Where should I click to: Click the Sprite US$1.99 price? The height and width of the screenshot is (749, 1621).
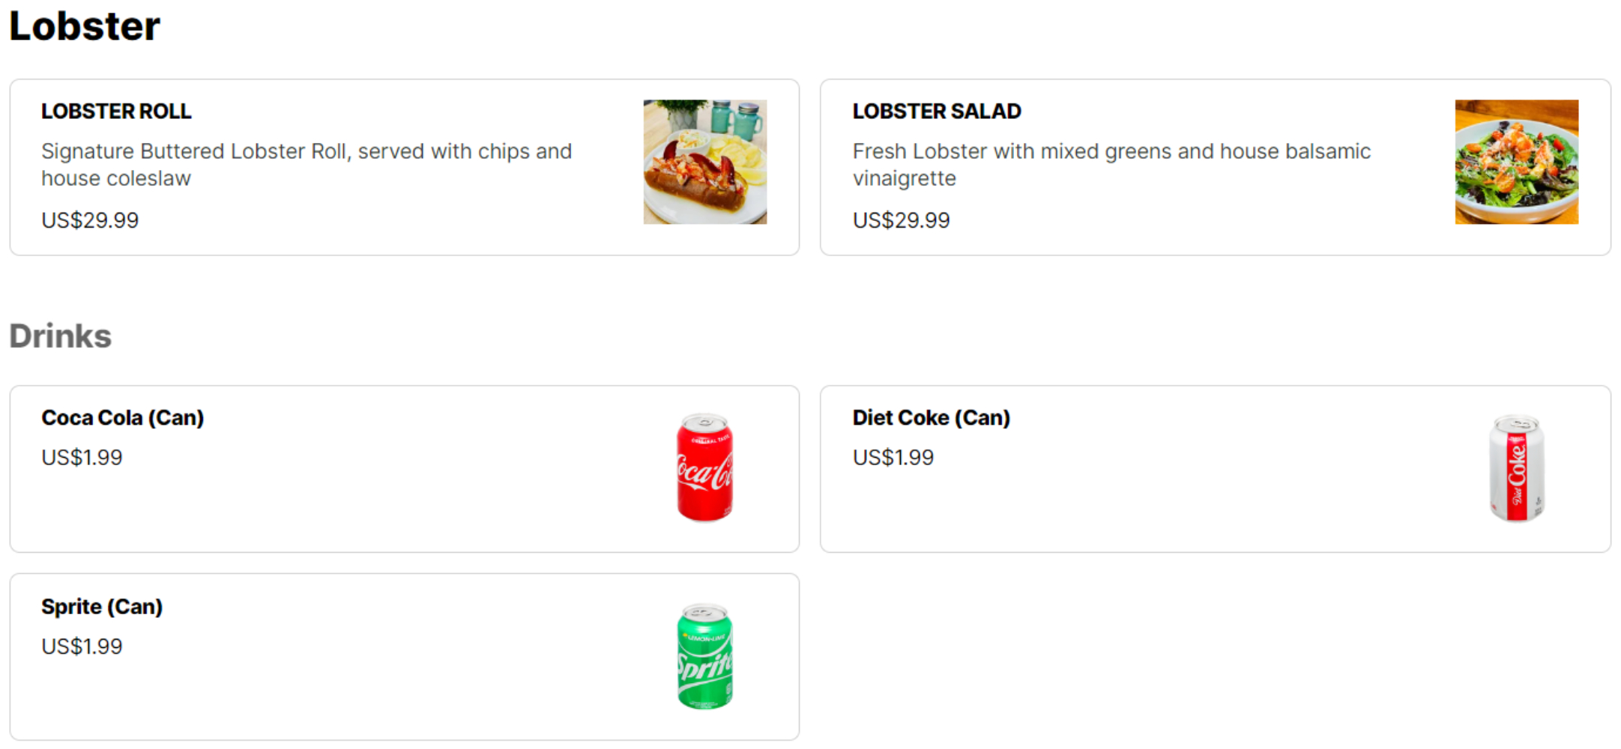(82, 646)
